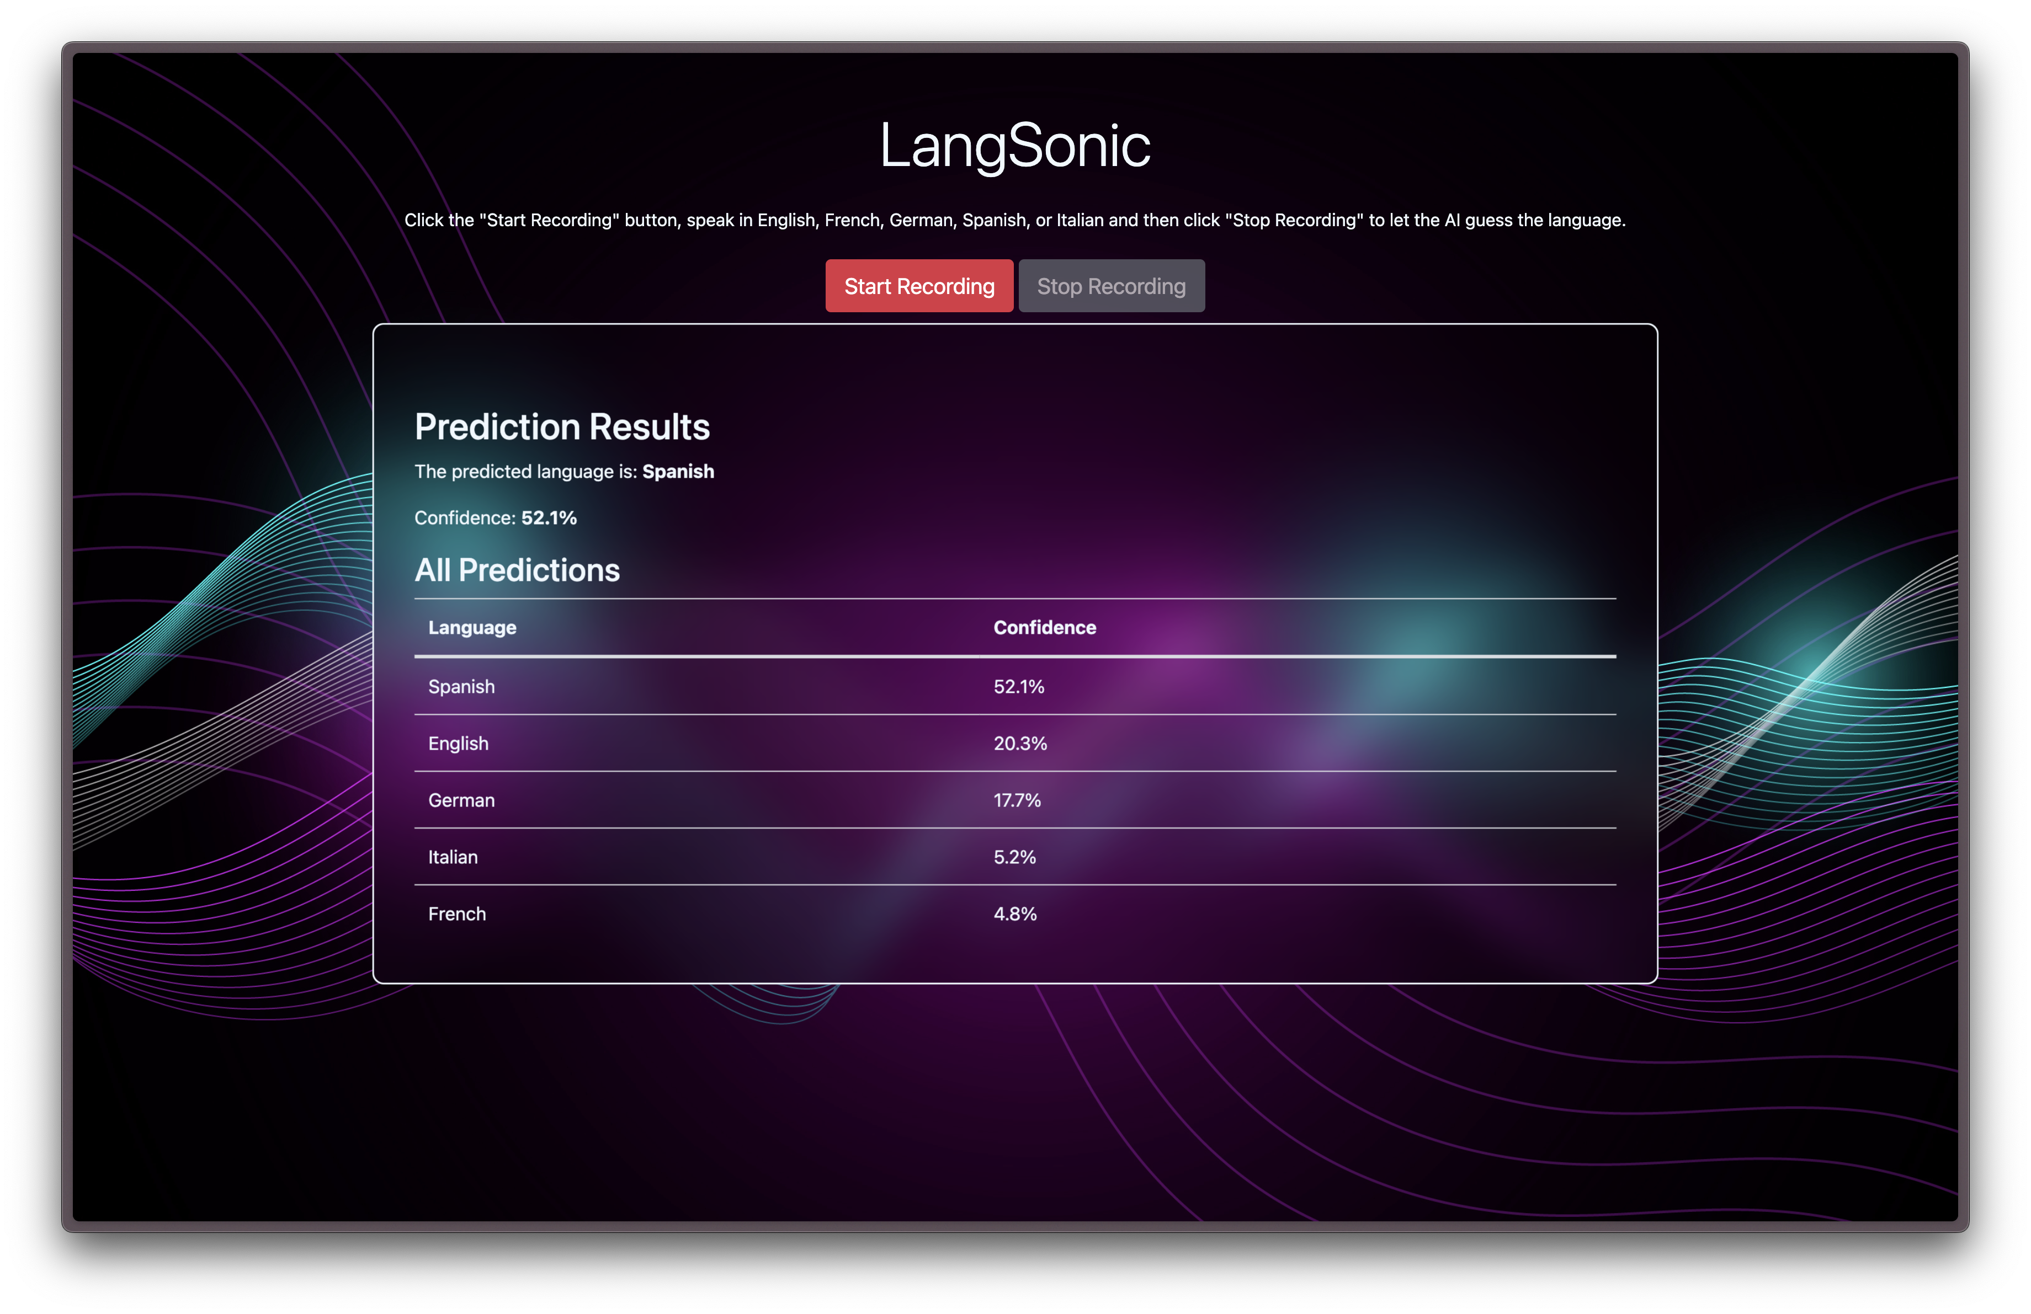Click the 5.2% Italian confidence value
The height and width of the screenshot is (1314, 2031).
(1014, 857)
